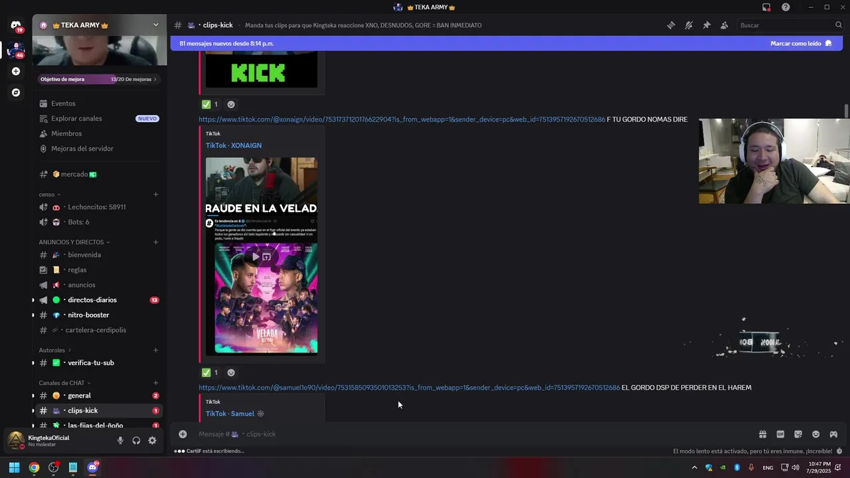Open Discord direct messages home icon
Screen dimensions: 850x478
click(16, 26)
